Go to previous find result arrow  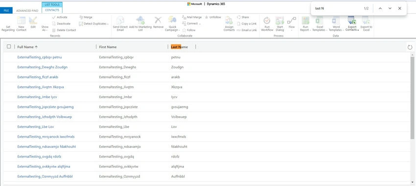(x=380, y=8)
